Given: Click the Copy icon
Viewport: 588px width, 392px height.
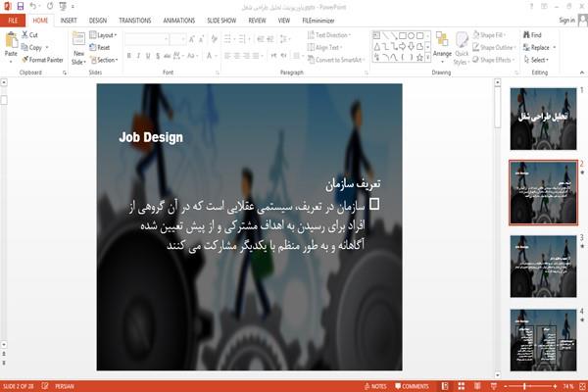Looking at the screenshot, I should click(x=24, y=47).
